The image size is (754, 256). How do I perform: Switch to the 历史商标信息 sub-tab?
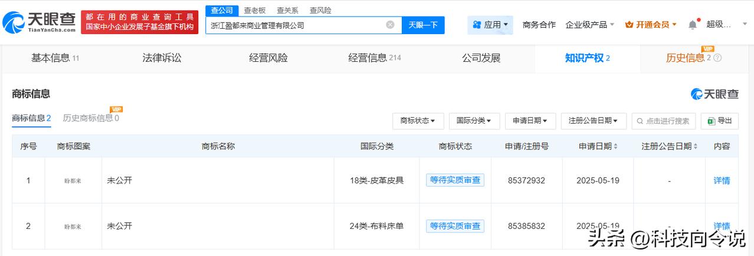tap(91, 118)
